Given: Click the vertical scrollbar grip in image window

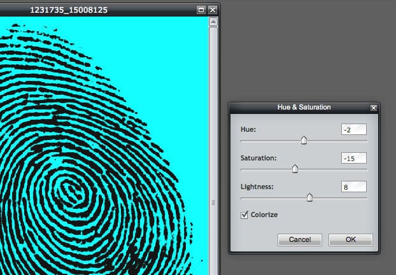Looking at the screenshot, I should tap(213, 203).
